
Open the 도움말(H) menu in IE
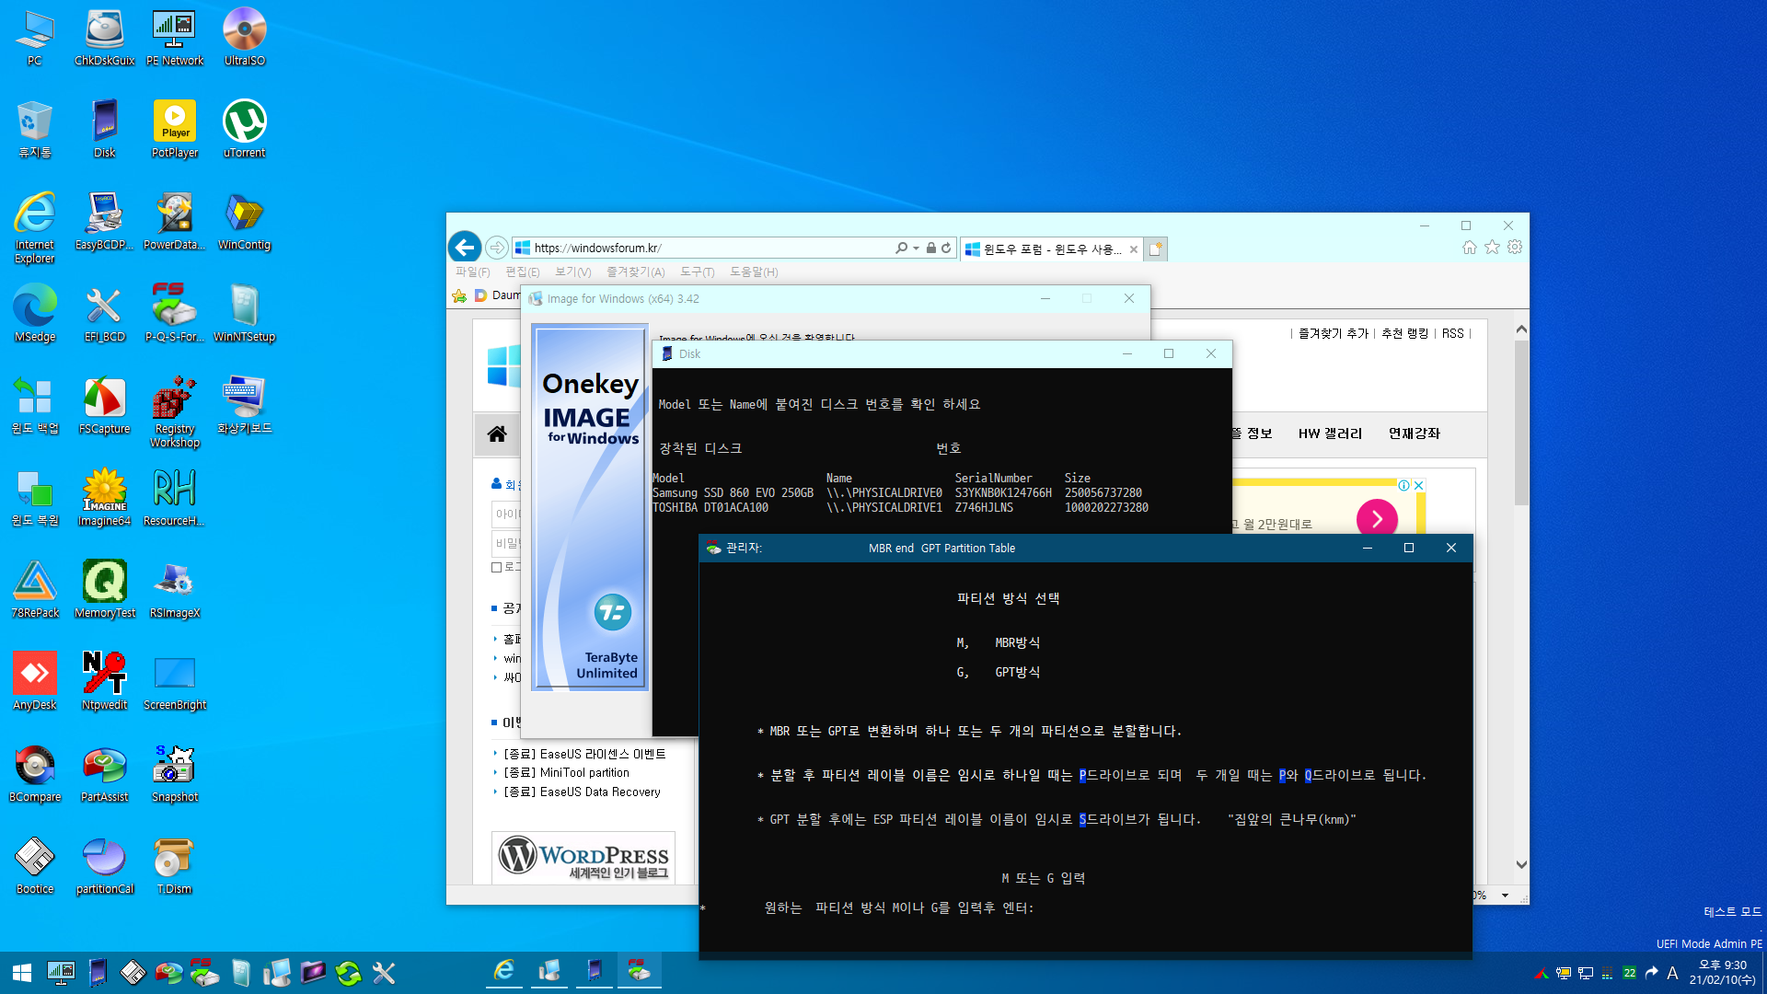tap(754, 272)
